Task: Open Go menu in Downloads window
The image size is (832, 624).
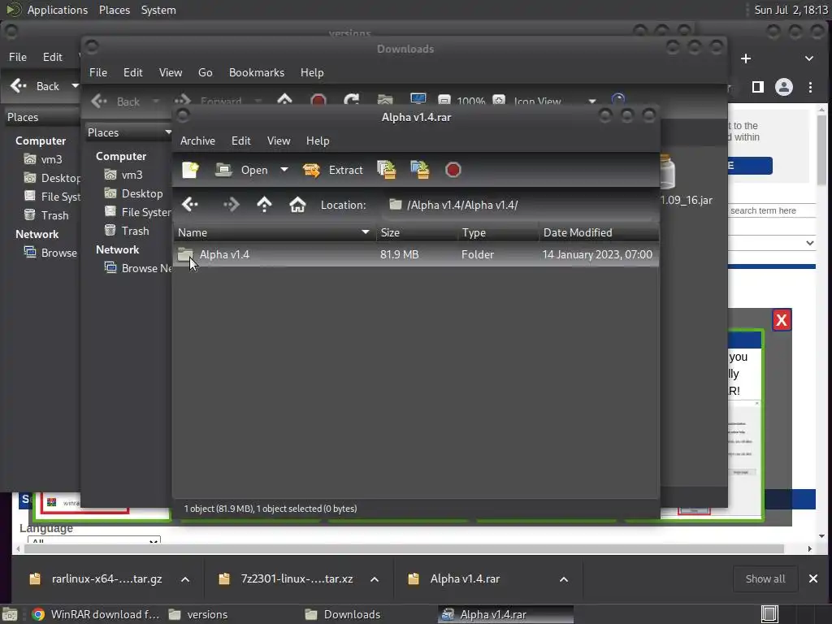Action: point(206,72)
